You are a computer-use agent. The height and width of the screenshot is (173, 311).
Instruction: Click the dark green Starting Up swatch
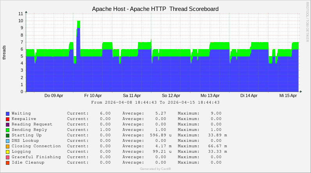click(x=7, y=135)
